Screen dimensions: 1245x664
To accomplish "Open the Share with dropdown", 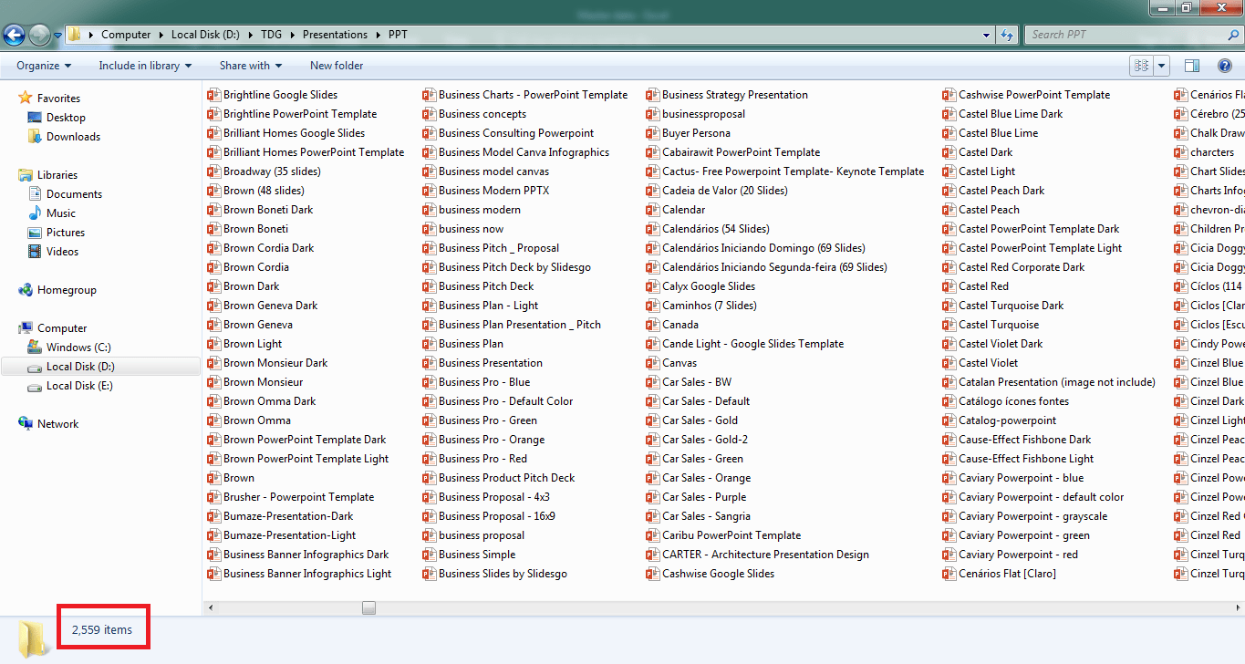I will [x=251, y=66].
